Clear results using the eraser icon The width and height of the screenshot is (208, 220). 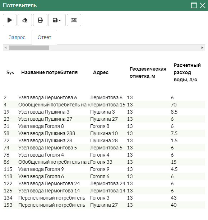(x=25, y=20)
